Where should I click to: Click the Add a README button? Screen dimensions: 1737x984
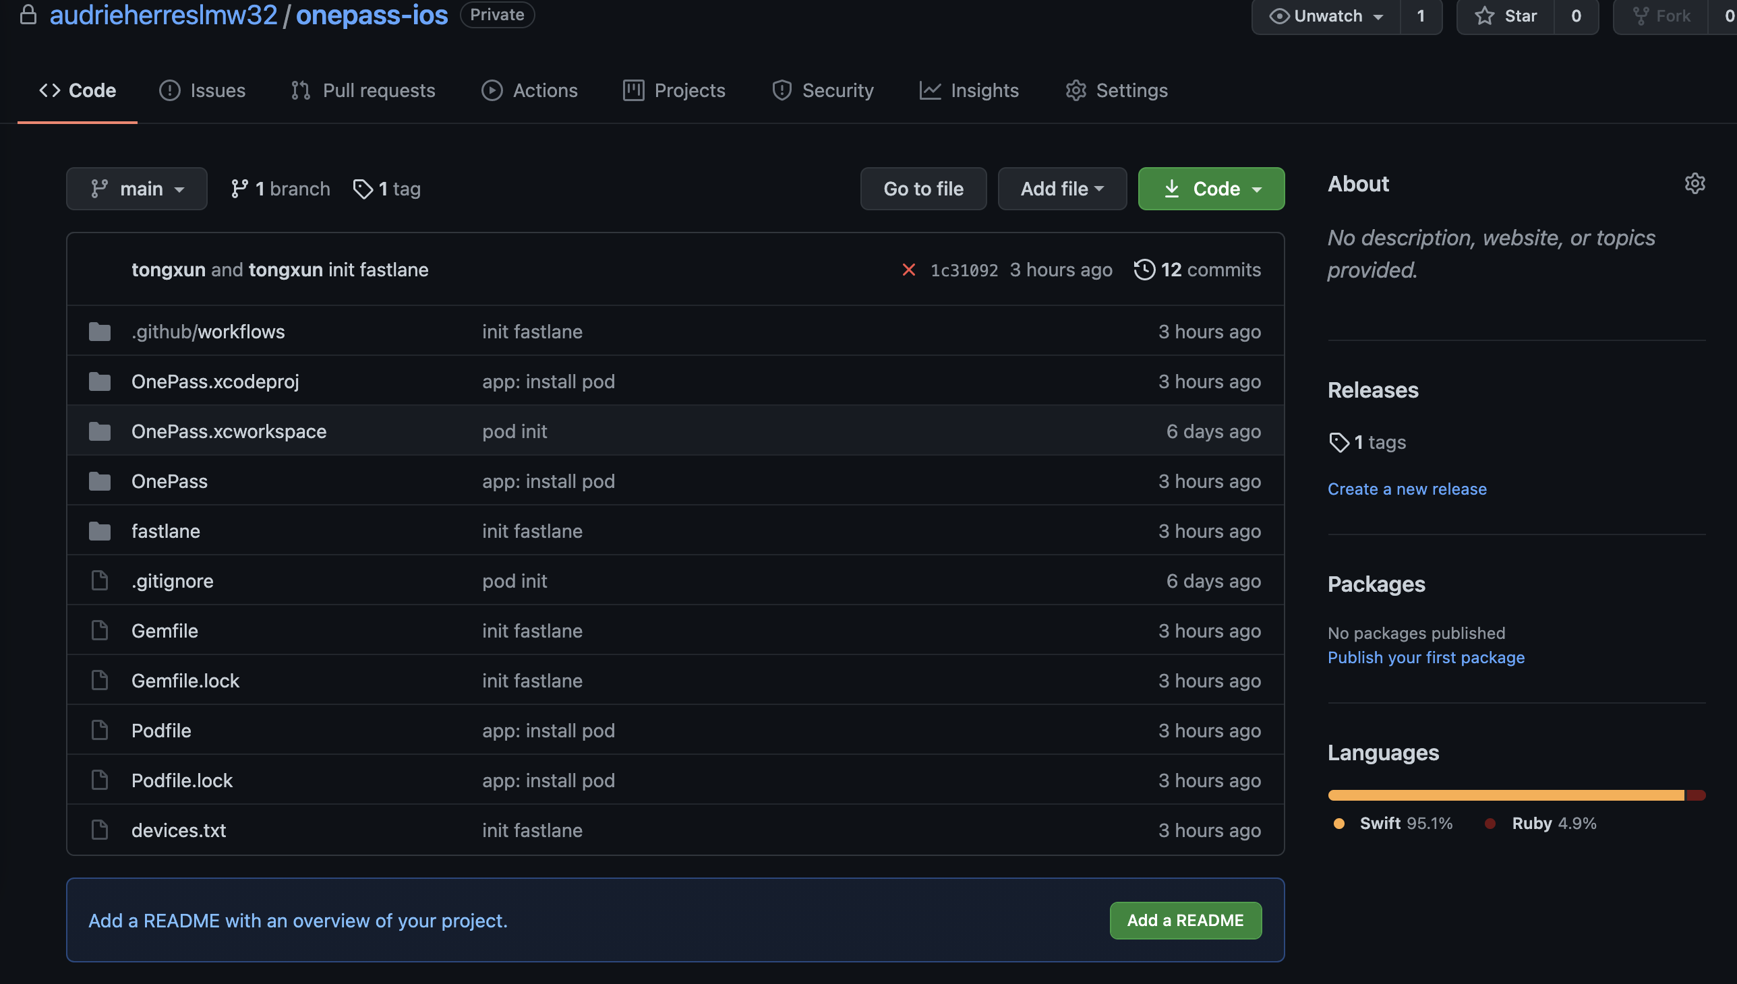[x=1185, y=921]
